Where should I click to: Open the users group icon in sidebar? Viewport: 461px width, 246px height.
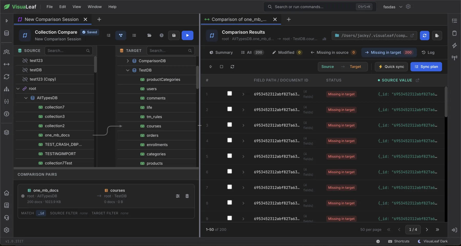pos(7,52)
